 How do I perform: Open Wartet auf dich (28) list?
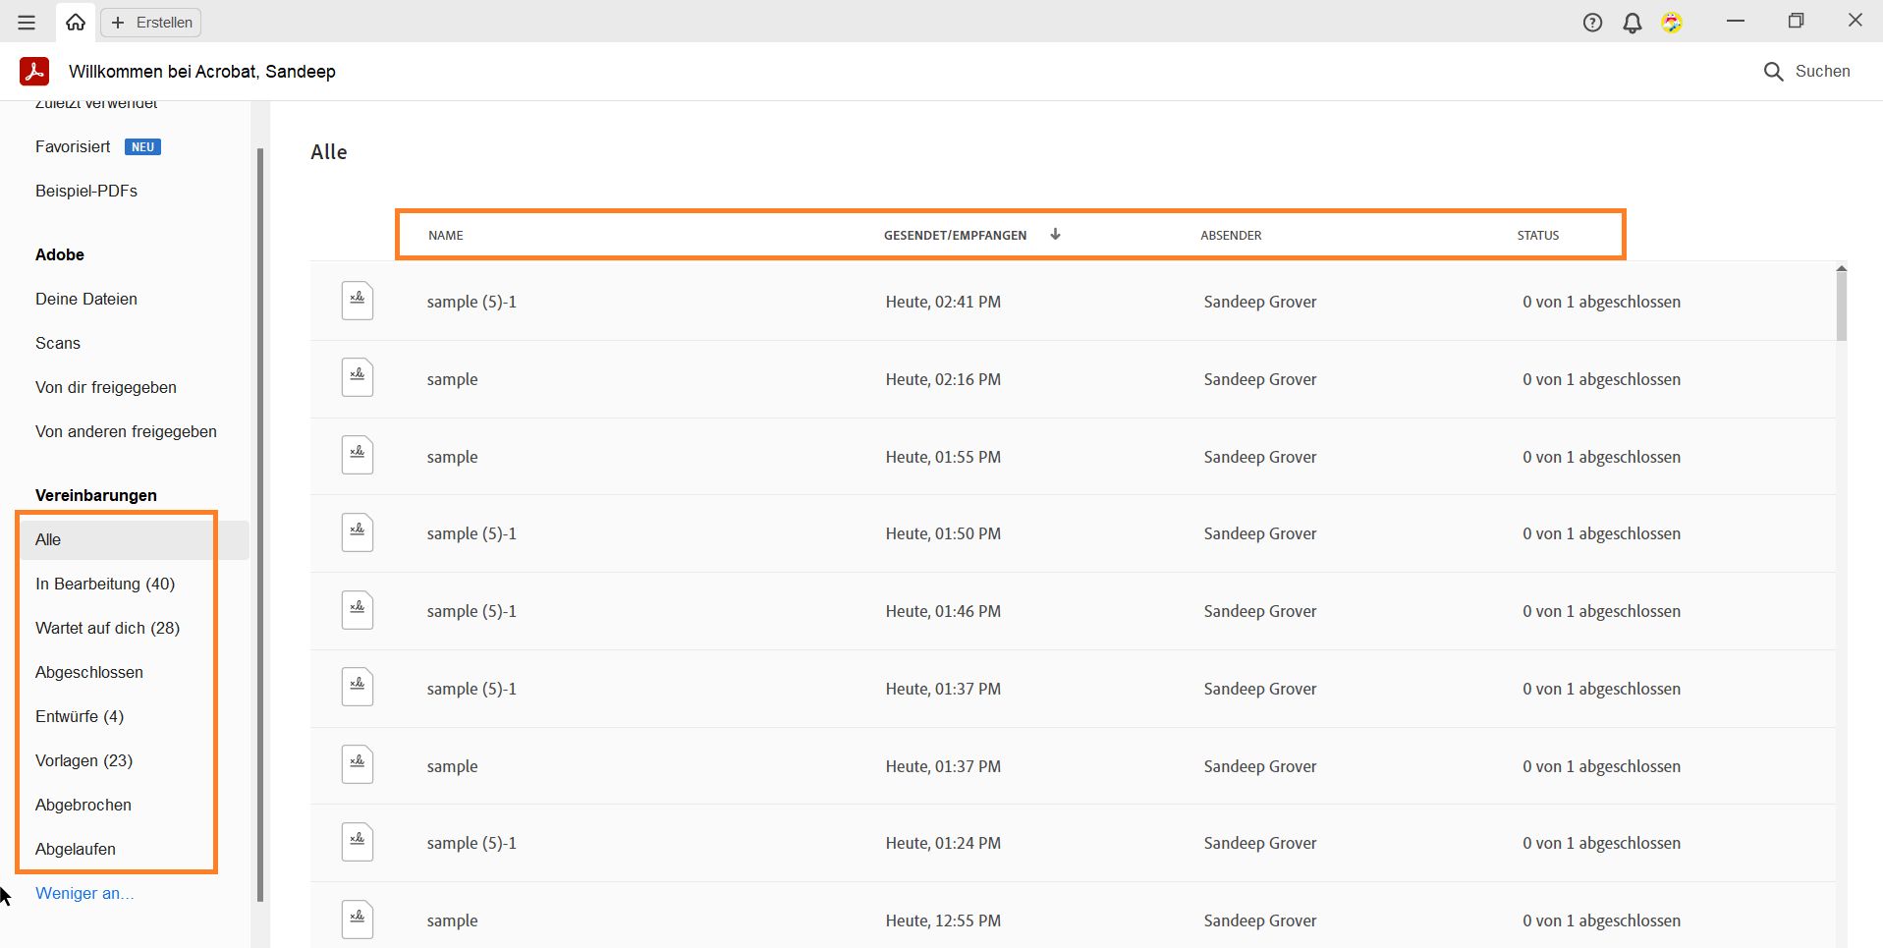[x=107, y=628]
